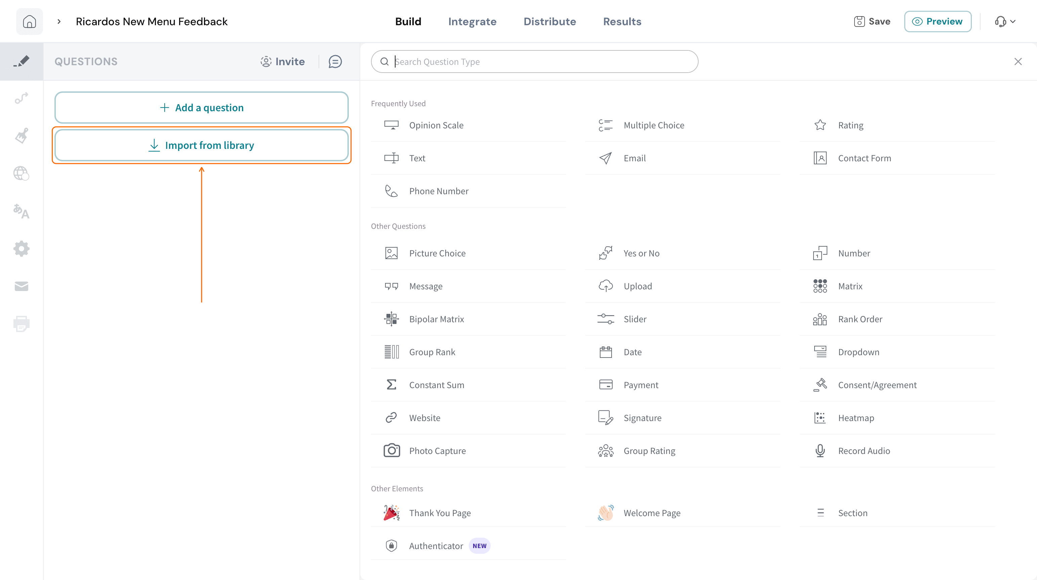Open the logic flow sidebar icon
The image size is (1037, 580).
click(21, 98)
